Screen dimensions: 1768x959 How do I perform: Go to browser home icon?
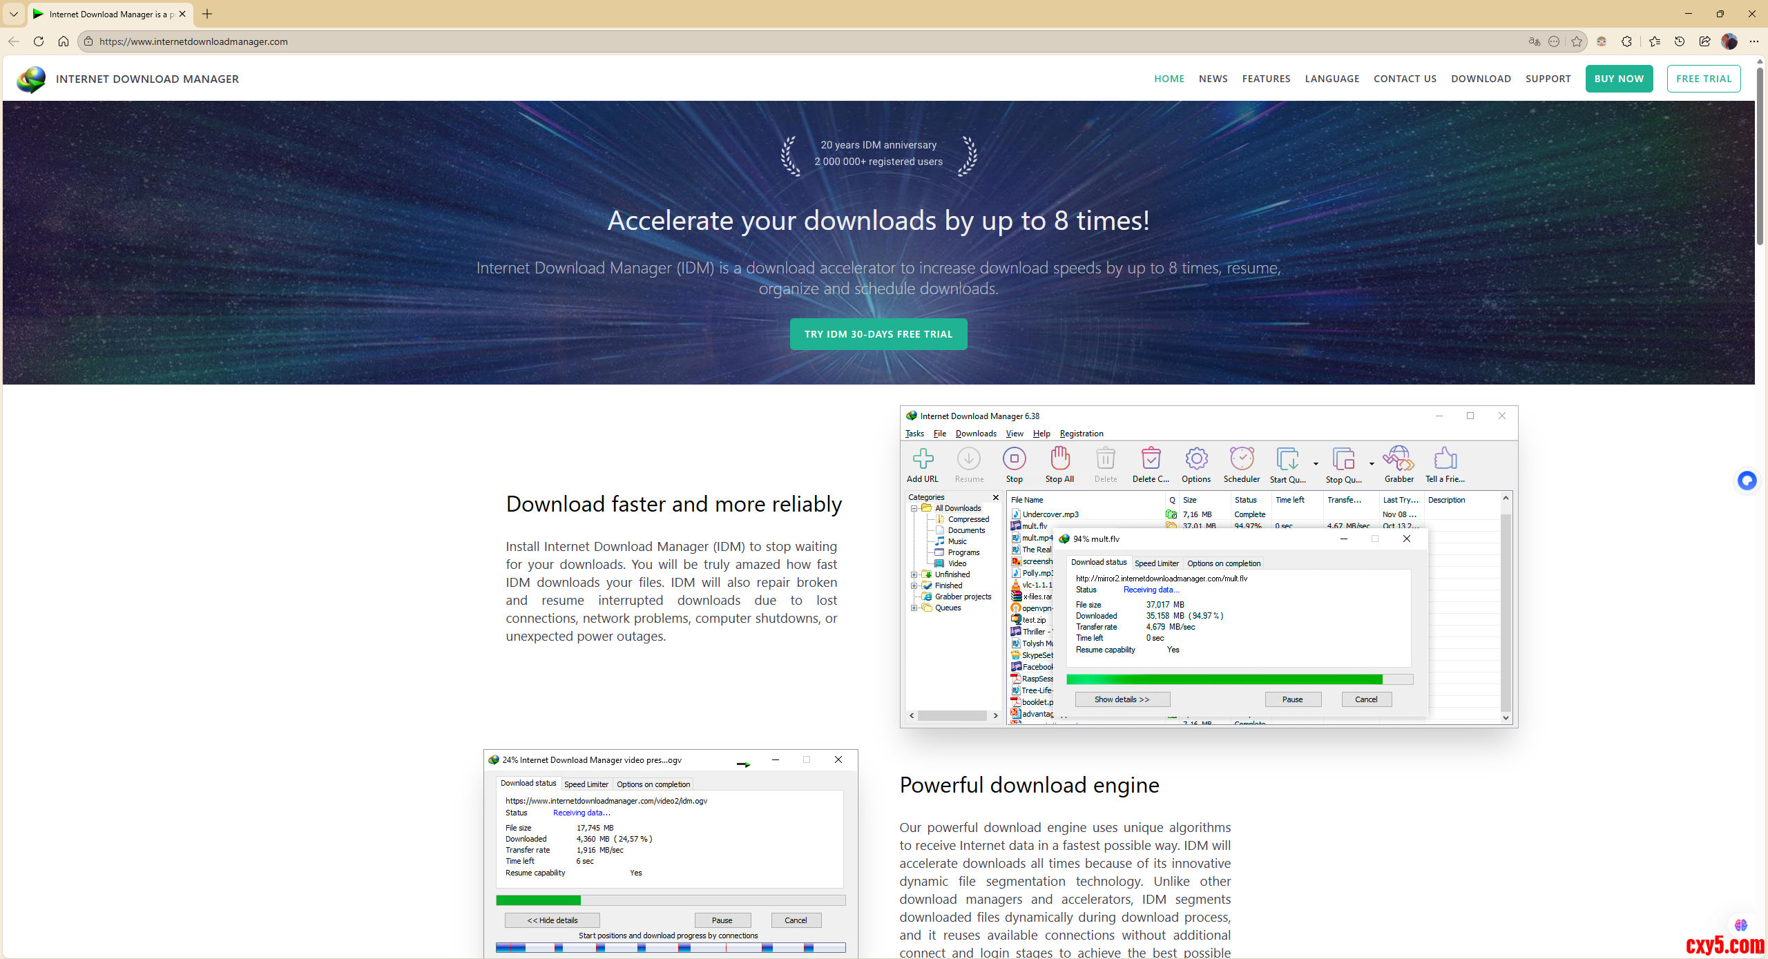[64, 41]
